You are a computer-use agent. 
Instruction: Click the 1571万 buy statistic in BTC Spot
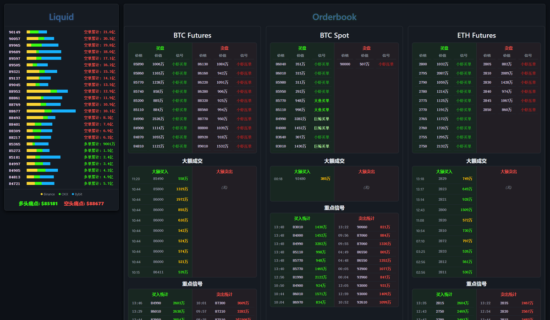click(x=321, y=294)
